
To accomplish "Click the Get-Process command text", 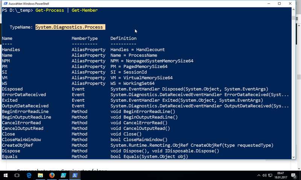I will tap(50, 10).
